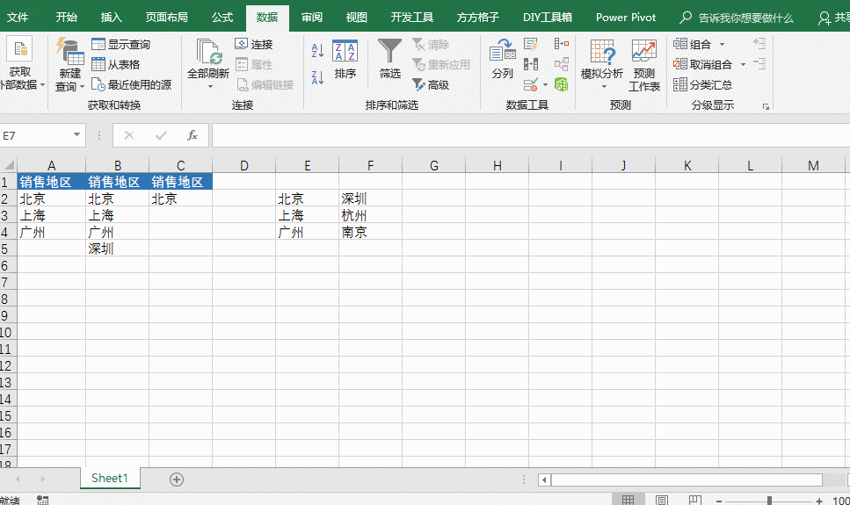Click the Group (组合) button
The height and width of the screenshot is (505, 850).
point(693,45)
